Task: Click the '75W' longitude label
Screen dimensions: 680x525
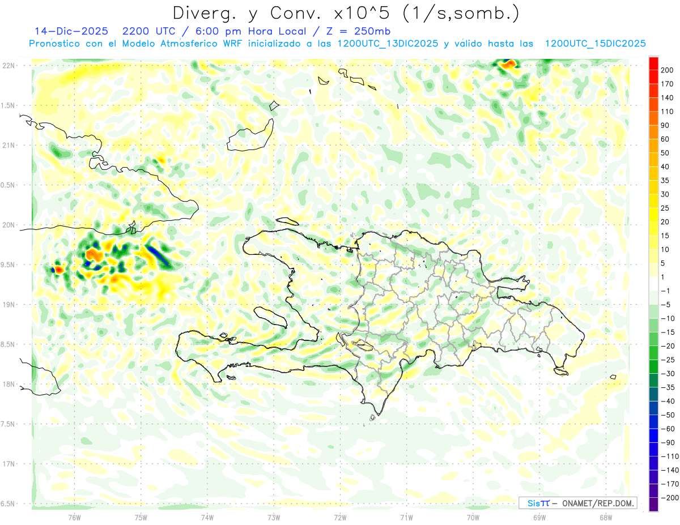Action: [x=141, y=517]
